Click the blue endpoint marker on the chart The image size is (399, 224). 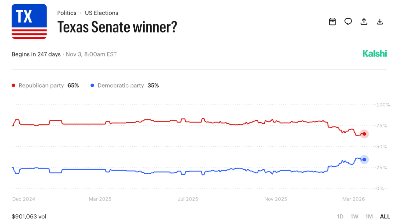click(x=364, y=160)
